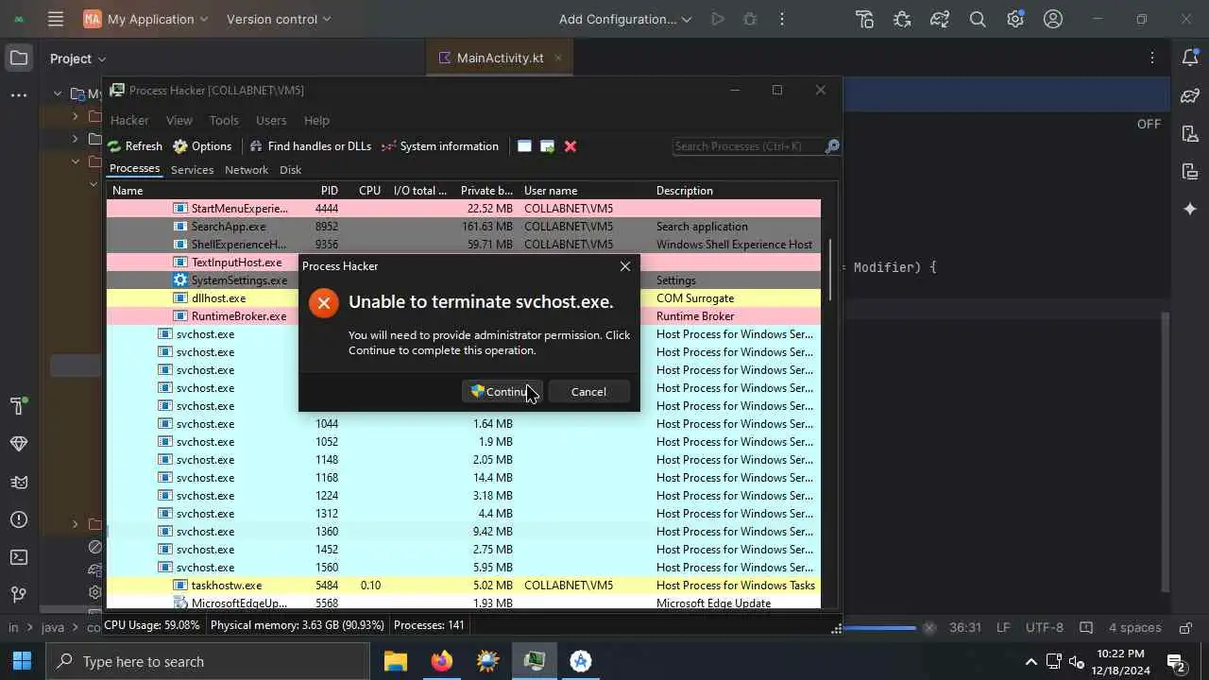The height and width of the screenshot is (680, 1209).
Task: Open the Terminal tool window
Action: pos(19,557)
